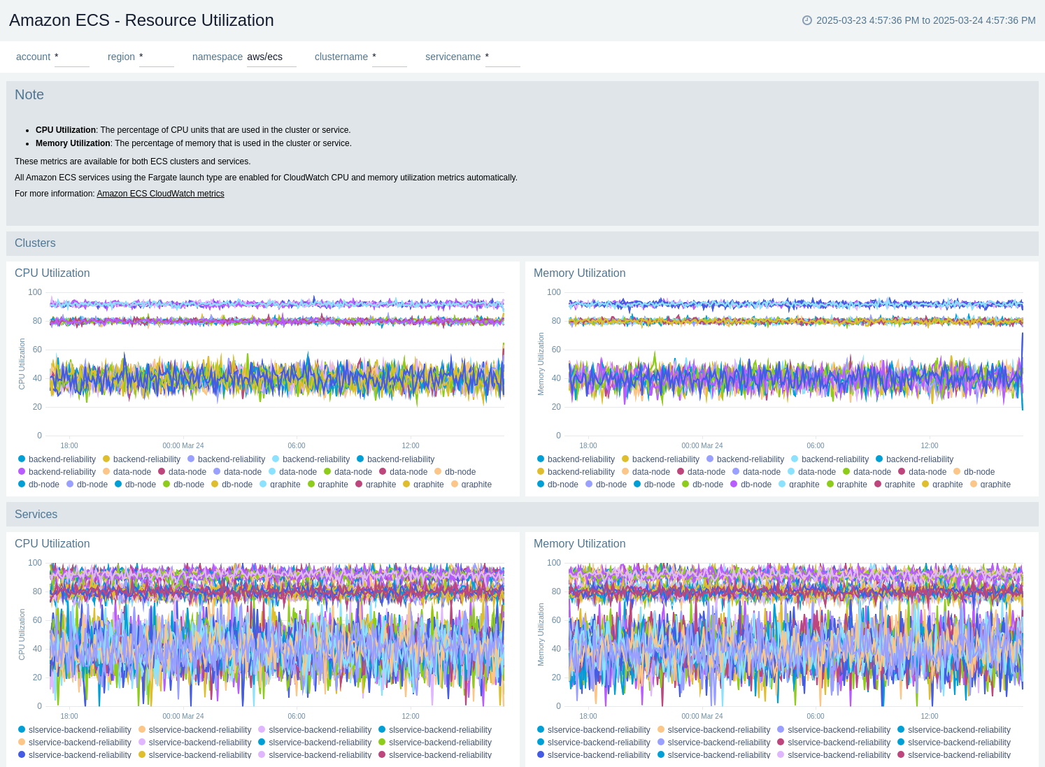Screen dimensions: 1045x767
Task: Click the CPU Utilization bold term in note
Action: point(66,130)
